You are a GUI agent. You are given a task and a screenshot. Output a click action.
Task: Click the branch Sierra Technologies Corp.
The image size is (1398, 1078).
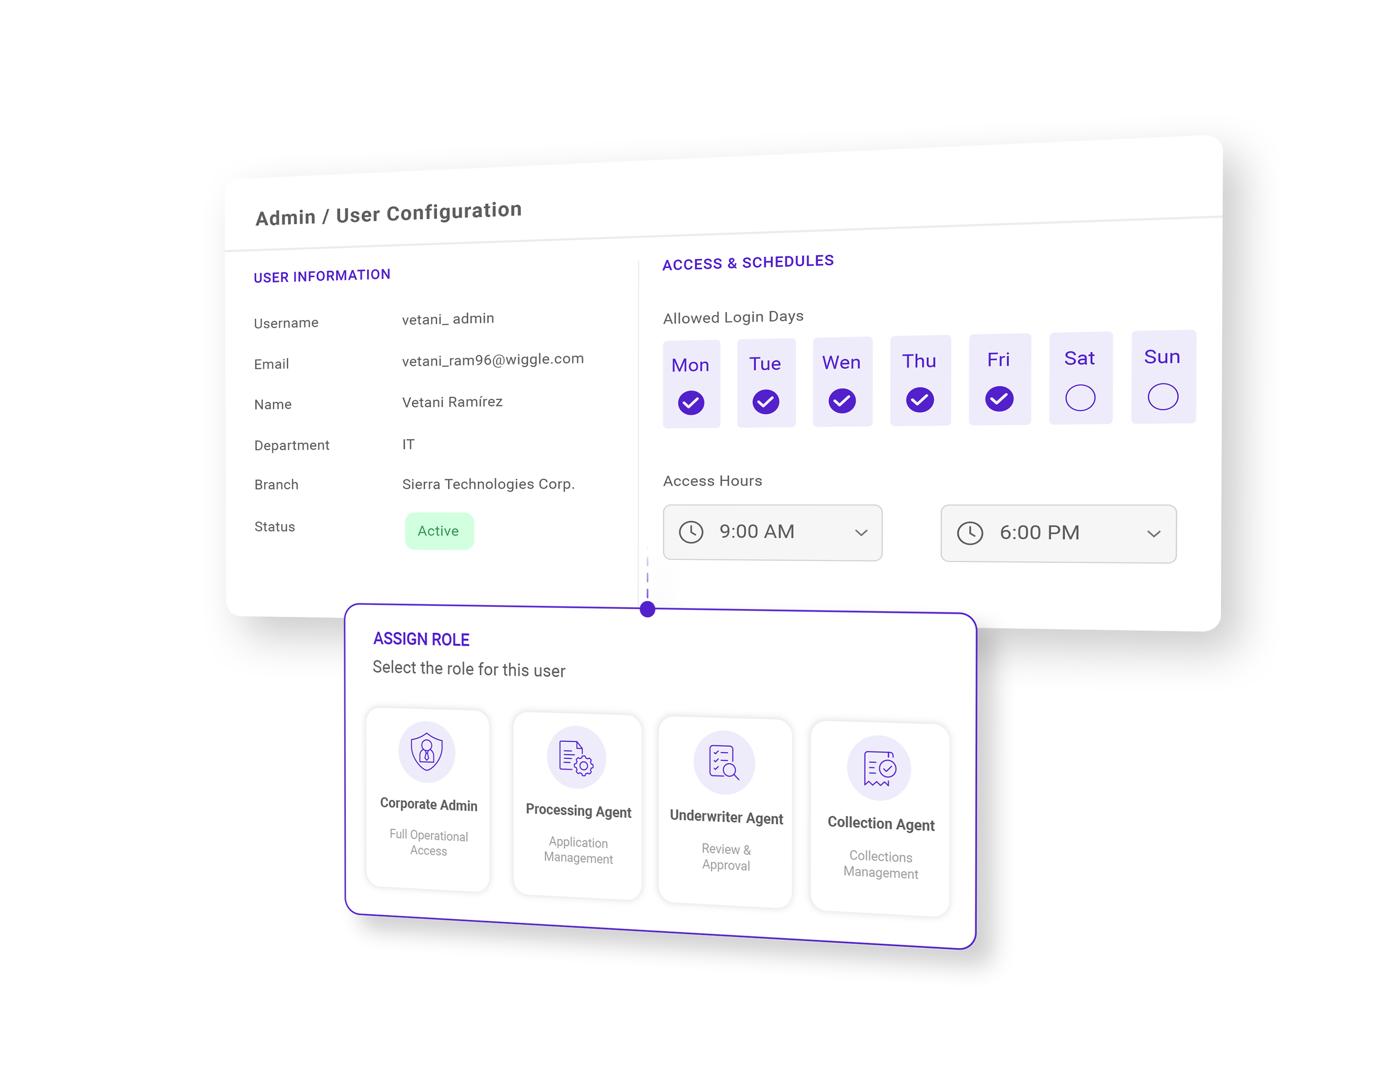click(488, 484)
